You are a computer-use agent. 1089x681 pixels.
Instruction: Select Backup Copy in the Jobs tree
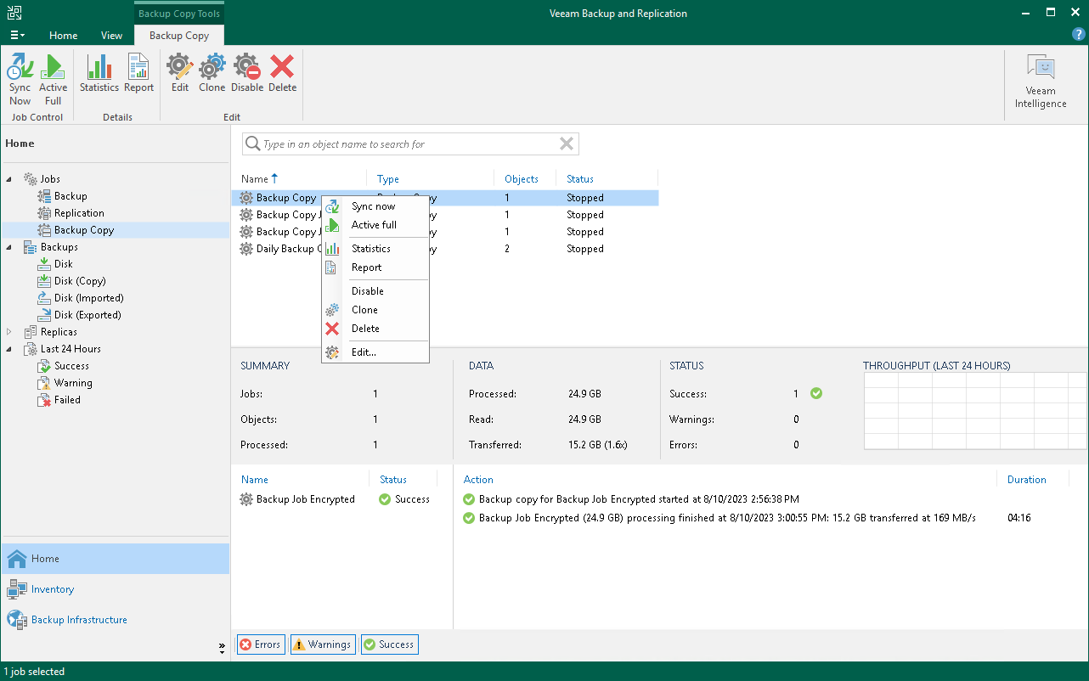click(84, 230)
